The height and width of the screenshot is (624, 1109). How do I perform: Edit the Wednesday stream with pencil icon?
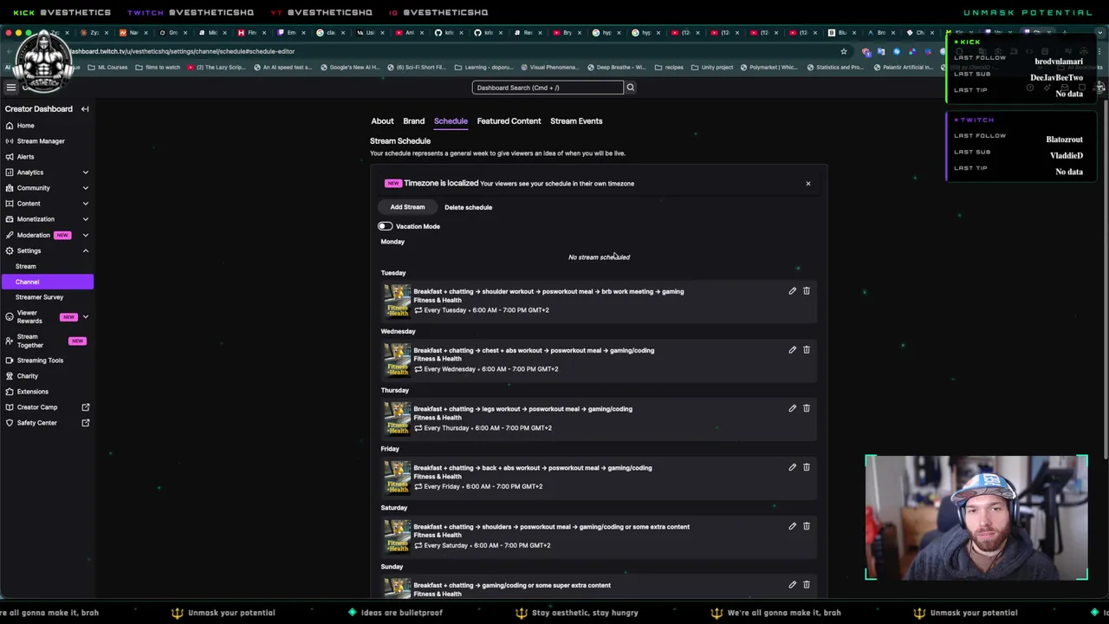(x=792, y=350)
